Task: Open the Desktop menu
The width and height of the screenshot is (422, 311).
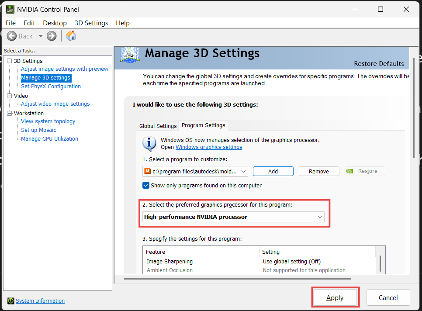Action: coord(55,23)
